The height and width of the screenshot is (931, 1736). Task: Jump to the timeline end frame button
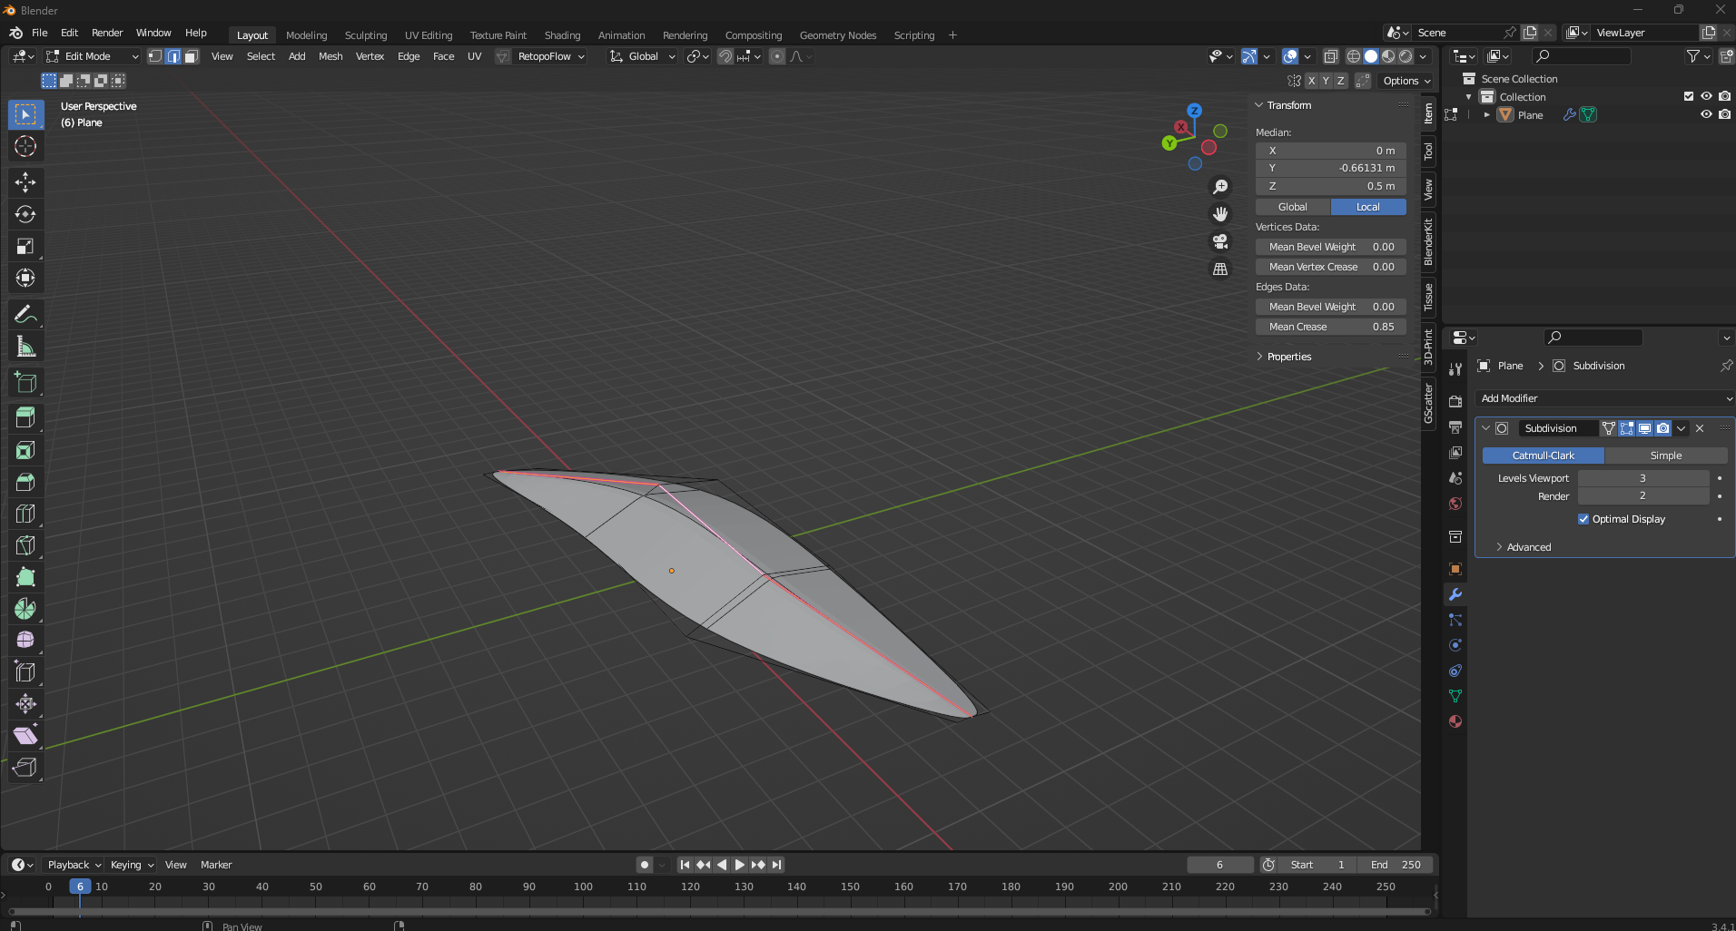(776, 865)
